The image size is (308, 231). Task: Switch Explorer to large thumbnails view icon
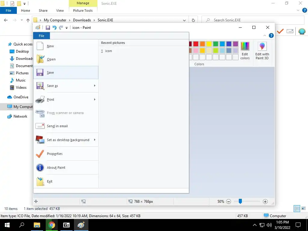(x=303, y=209)
